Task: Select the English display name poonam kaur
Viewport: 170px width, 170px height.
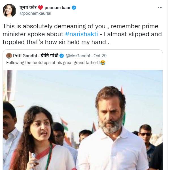Action: coord(58,8)
